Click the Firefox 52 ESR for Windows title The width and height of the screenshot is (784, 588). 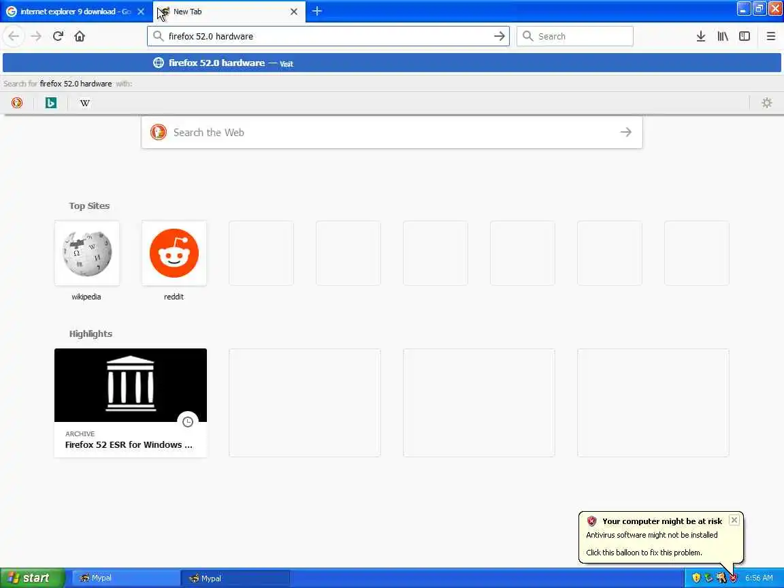pyautogui.click(x=129, y=444)
